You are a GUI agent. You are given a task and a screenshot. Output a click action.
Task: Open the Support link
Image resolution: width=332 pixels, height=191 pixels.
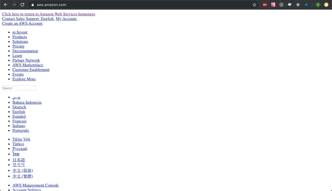coord(32,19)
